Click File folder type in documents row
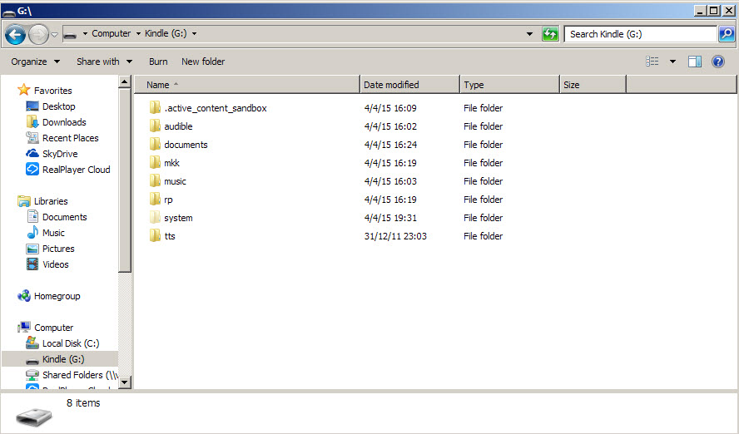This screenshot has height=434, width=739. tap(483, 145)
